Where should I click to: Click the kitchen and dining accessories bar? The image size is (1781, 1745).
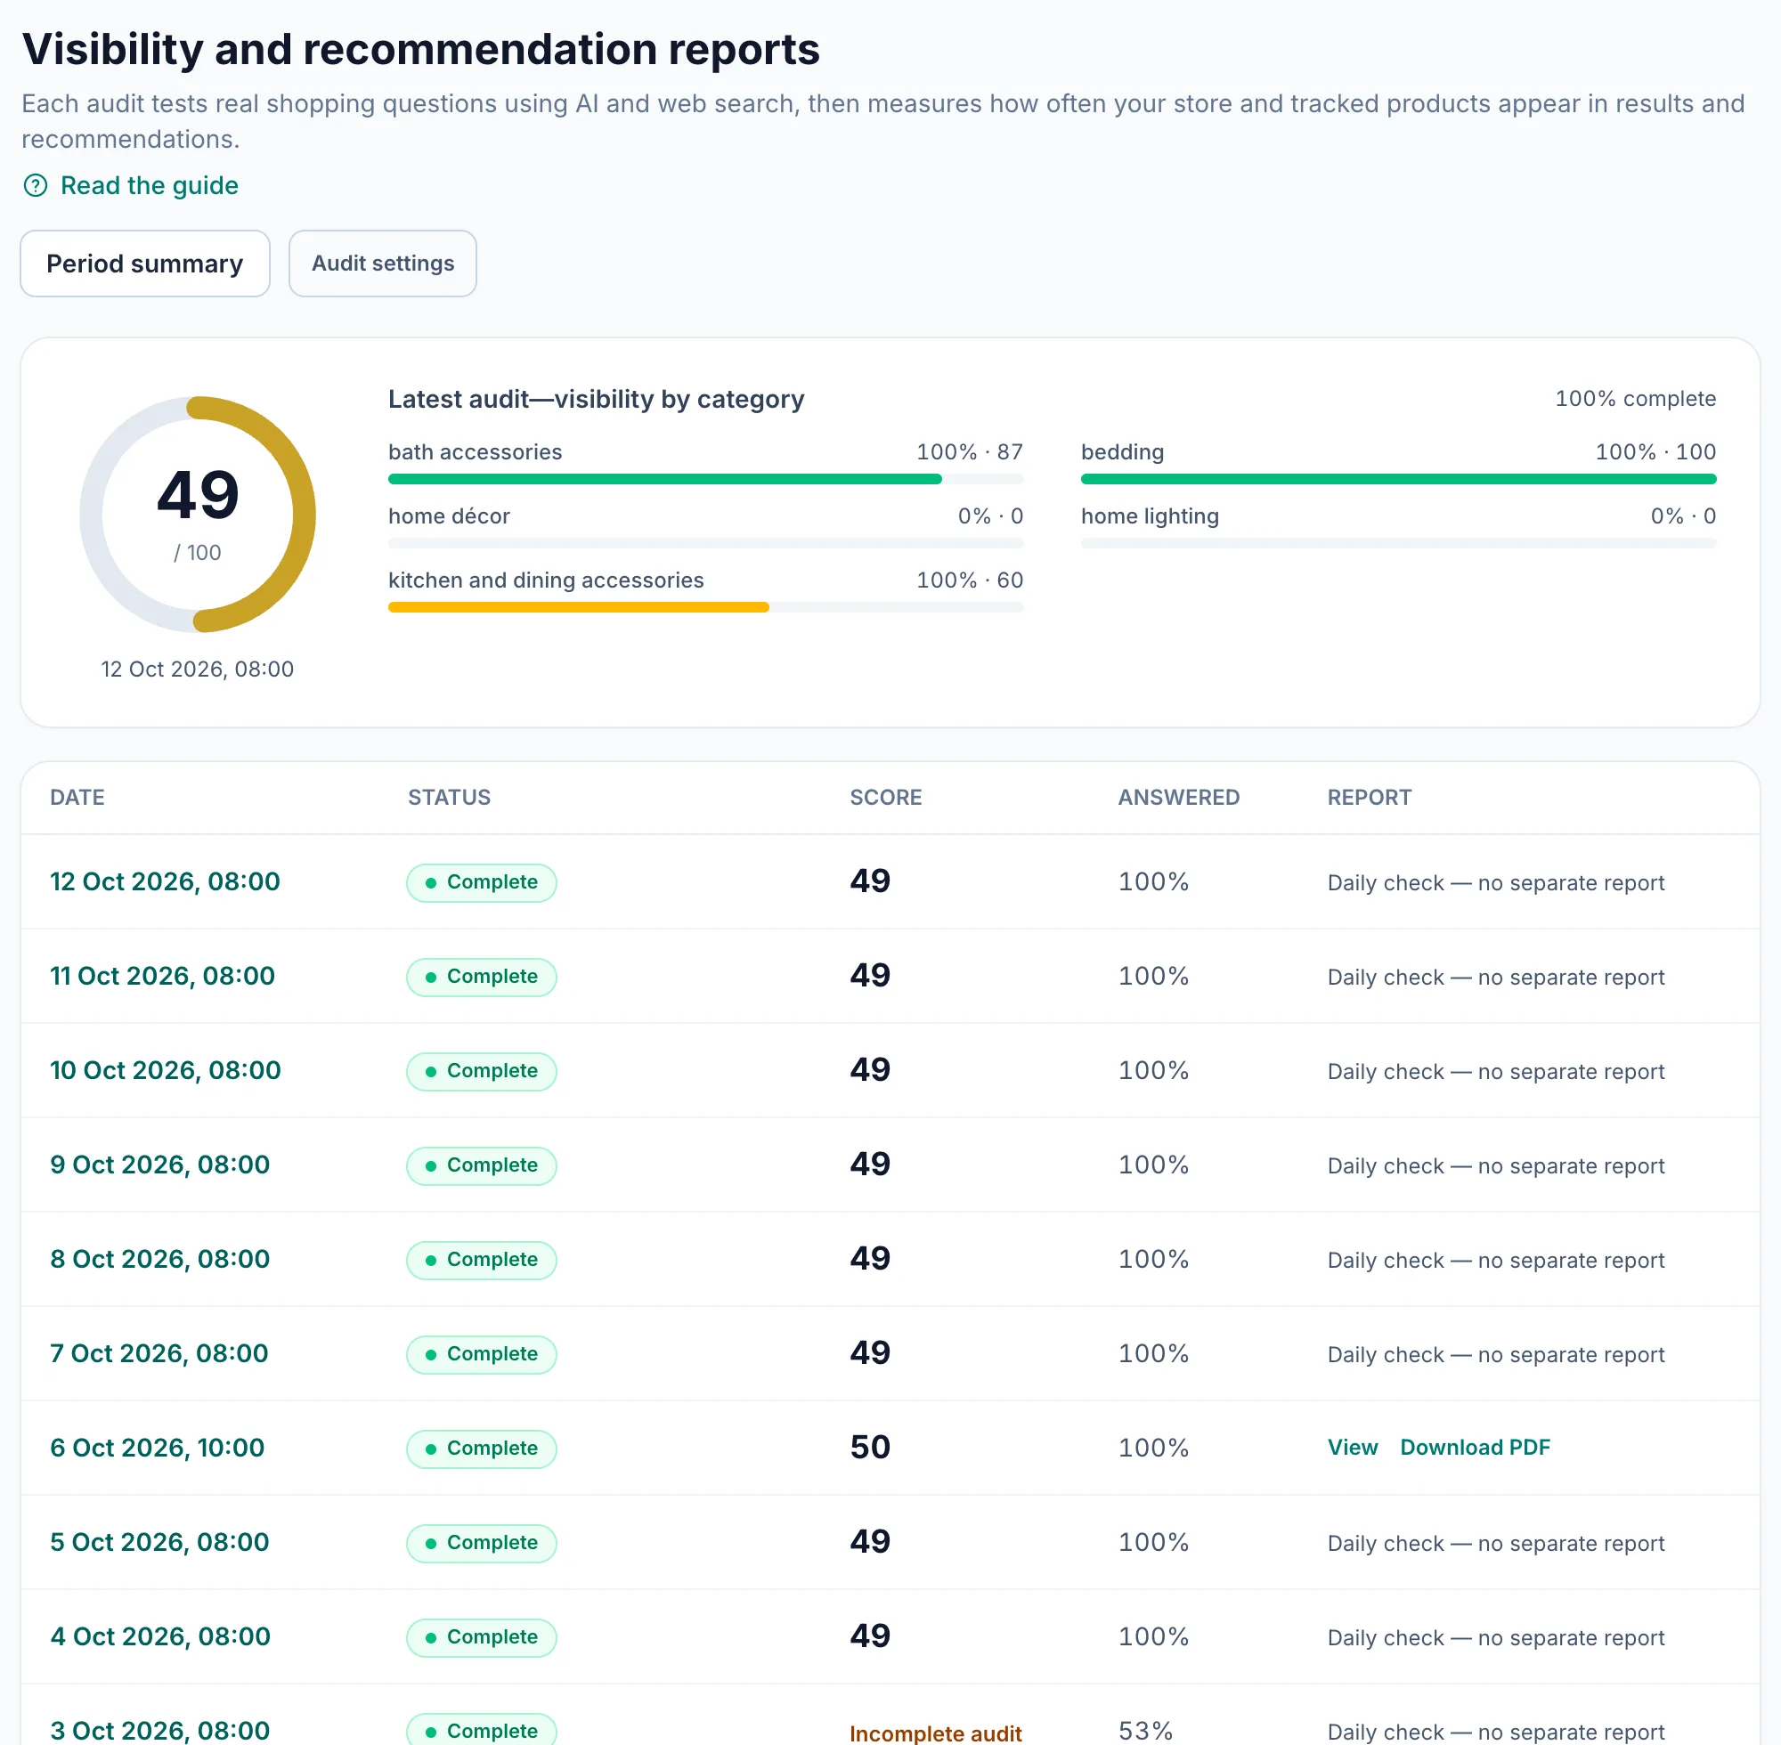(706, 607)
